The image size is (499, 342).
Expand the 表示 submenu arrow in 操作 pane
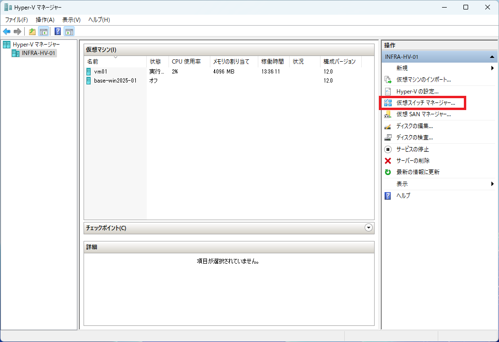[x=492, y=184]
